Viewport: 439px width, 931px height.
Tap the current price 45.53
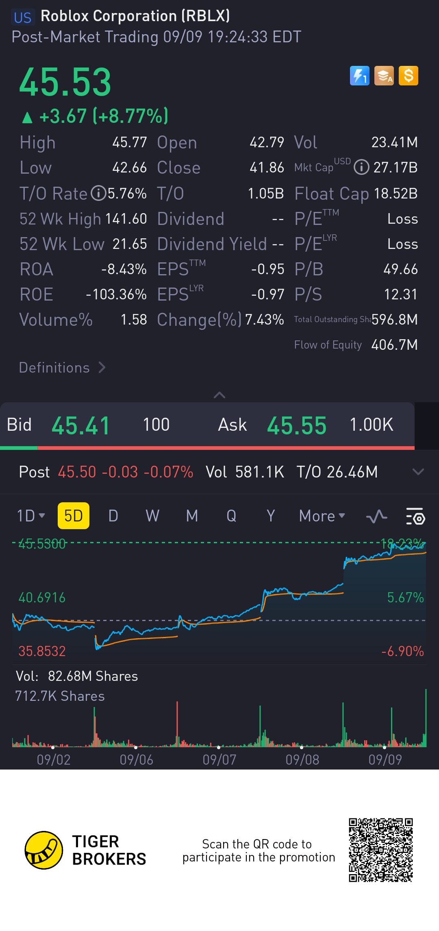[65, 82]
